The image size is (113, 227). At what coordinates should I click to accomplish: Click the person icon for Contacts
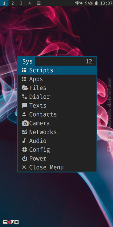tap(24, 114)
